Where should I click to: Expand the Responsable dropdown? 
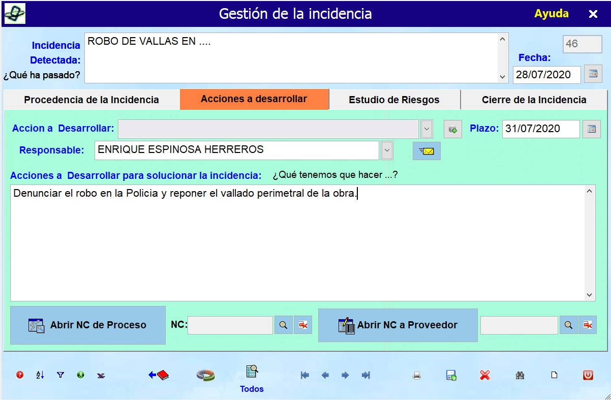(387, 150)
